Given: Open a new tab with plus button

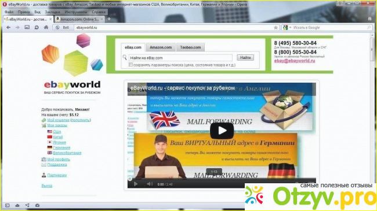Looking at the screenshot, I should tap(109, 19).
